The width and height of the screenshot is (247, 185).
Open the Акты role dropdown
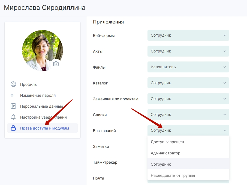coord(188,51)
